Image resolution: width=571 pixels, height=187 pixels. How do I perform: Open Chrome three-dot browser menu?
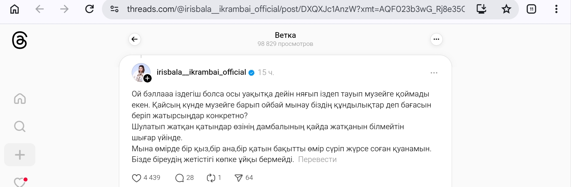(556, 9)
